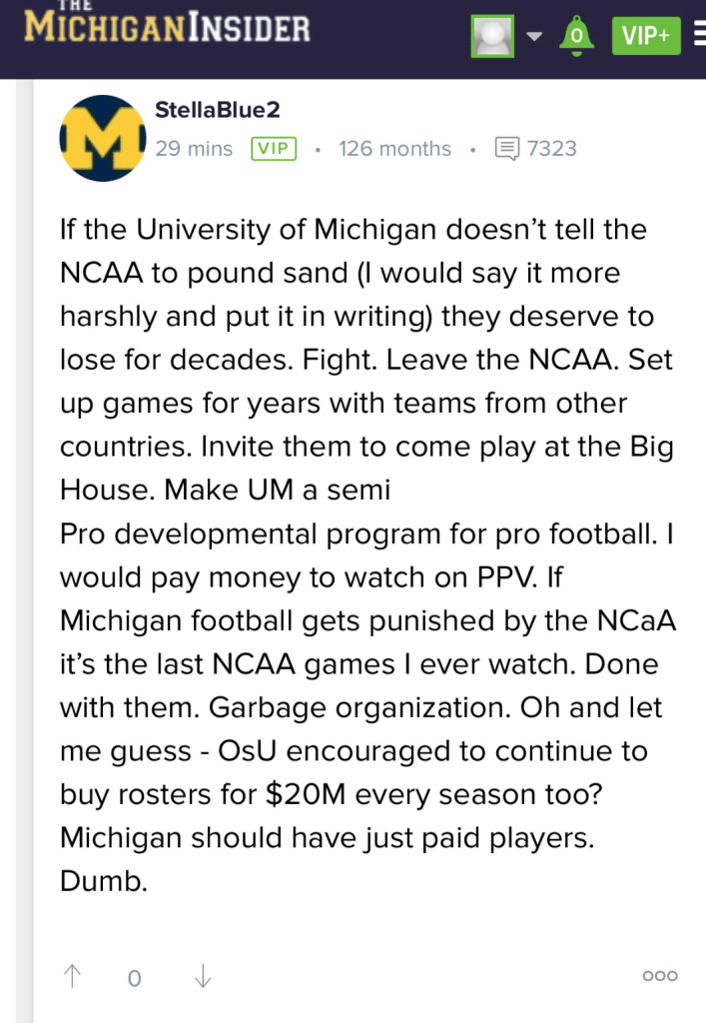This screenshot has width=706, height=1023.
Task: Open the three-dot post options menu
Action: (660, 976)
